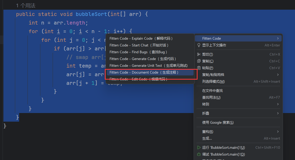Choose Fitten Code - Document Code

click(150, 72)
